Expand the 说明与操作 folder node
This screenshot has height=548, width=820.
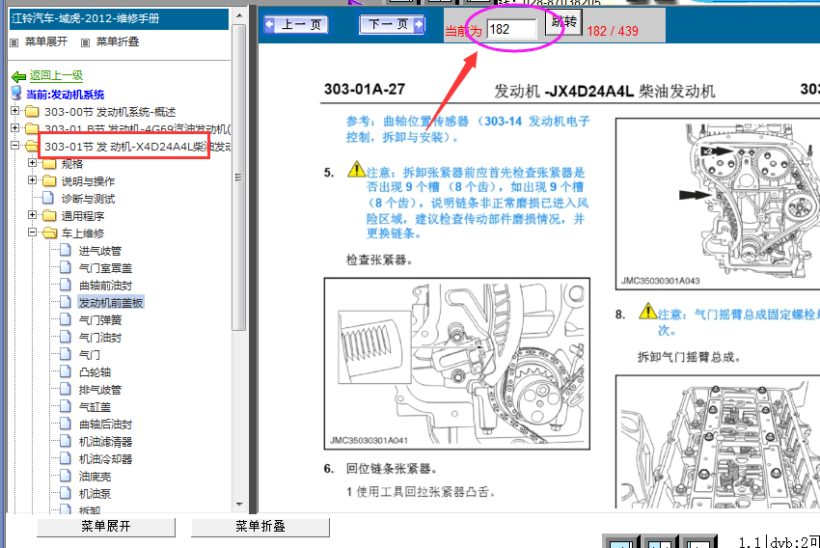click(32, 179)
